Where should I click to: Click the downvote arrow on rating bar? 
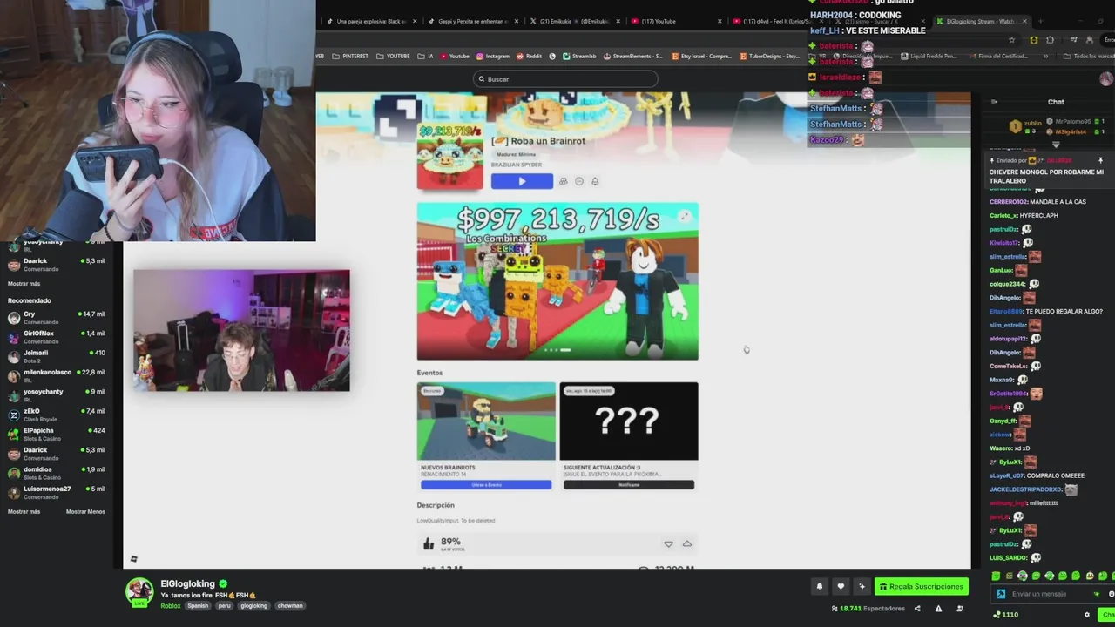(x=668, y=543)
